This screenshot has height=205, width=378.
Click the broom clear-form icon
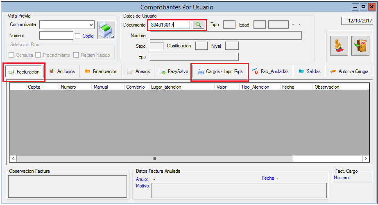click(339, 45)
